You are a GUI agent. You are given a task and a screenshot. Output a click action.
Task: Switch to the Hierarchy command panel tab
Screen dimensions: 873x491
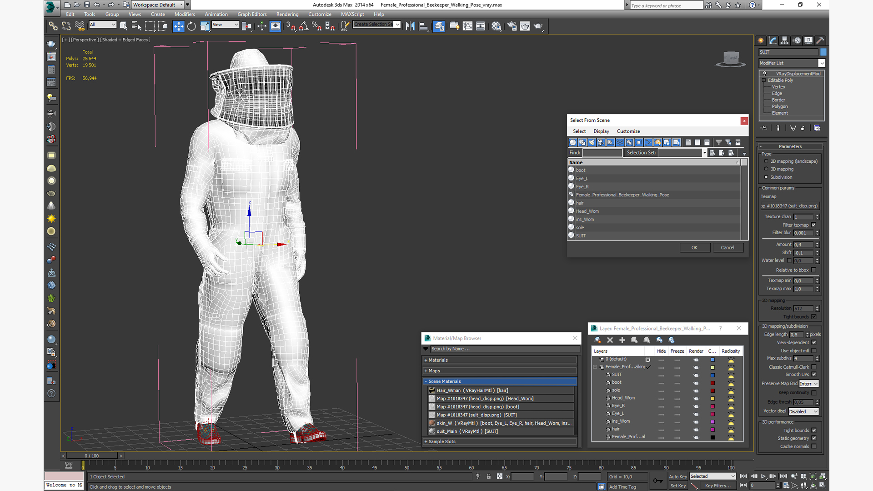pyautogui.click(x=784, y=40)
